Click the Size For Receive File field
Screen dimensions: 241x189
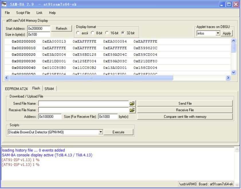pyautogui.click(x=108, y=117)
